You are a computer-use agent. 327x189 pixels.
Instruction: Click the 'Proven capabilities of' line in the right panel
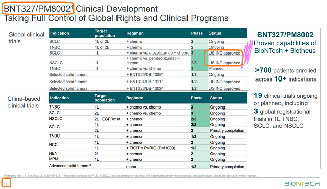[x=285, y=43]
